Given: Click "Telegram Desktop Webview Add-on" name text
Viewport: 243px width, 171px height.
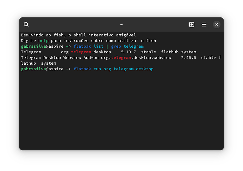Looking at the screenshot, I should pyautogui.click(x=60, y=58).
